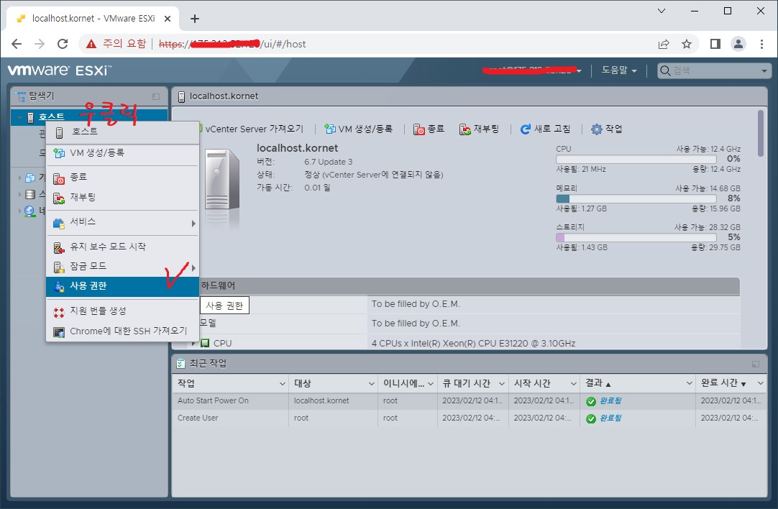Click Create User task row

469,418
